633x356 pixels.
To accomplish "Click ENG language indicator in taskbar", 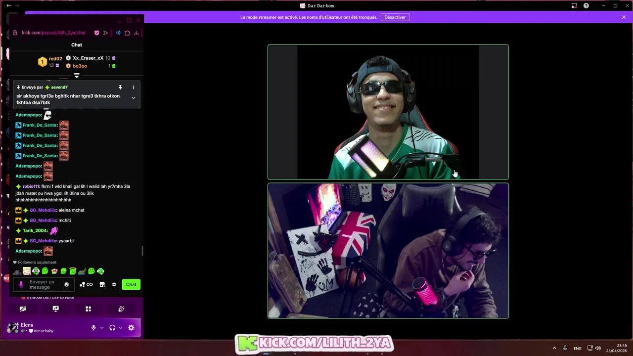I will coord(577,349).
